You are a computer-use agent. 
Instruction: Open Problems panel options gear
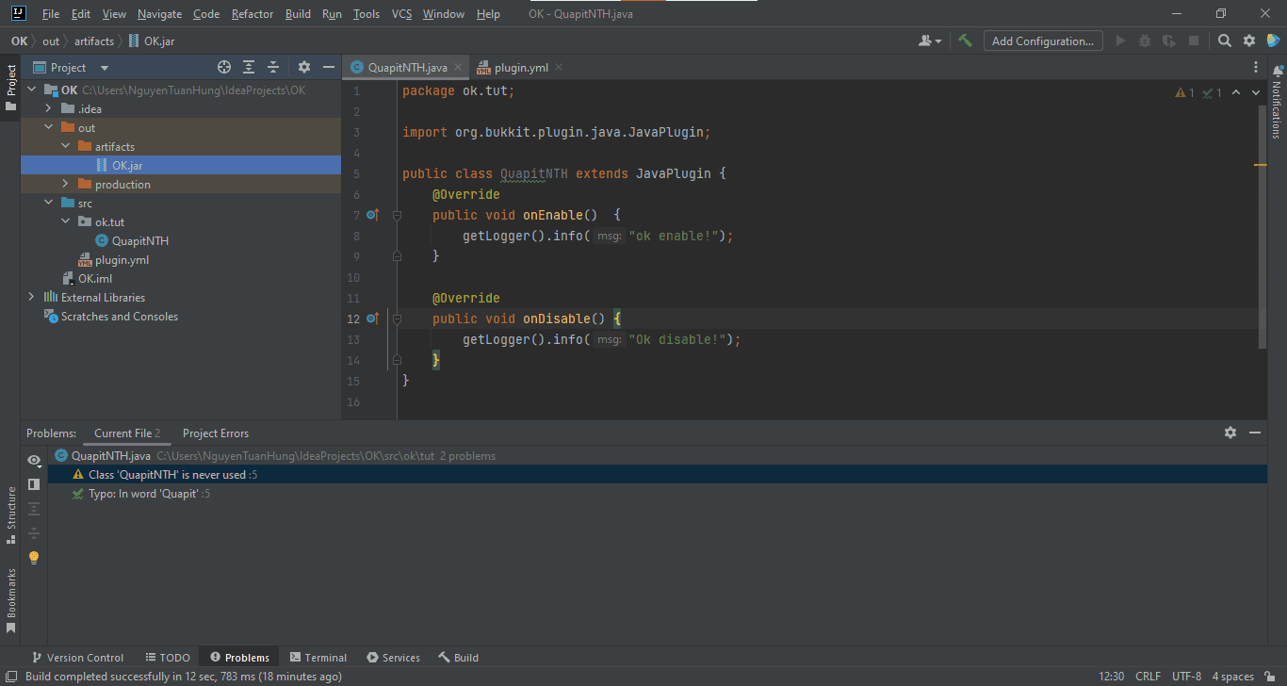(1230, 433)
